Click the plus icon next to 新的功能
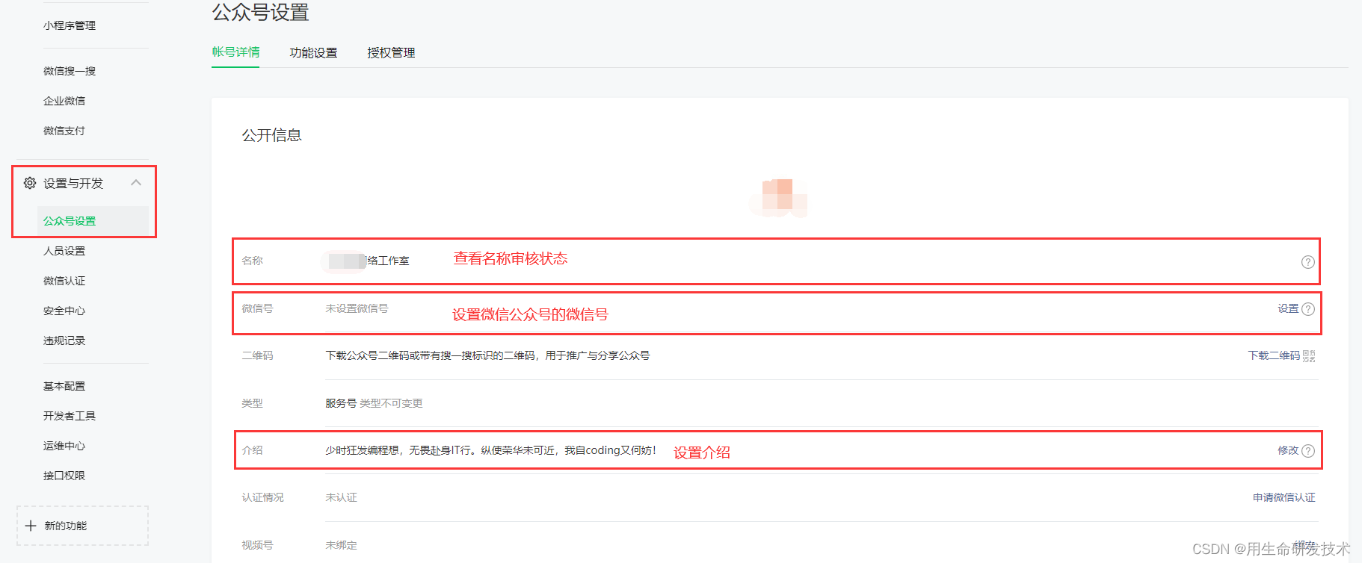This screenshot has width=1362, height=563. [x=31, y=526]
